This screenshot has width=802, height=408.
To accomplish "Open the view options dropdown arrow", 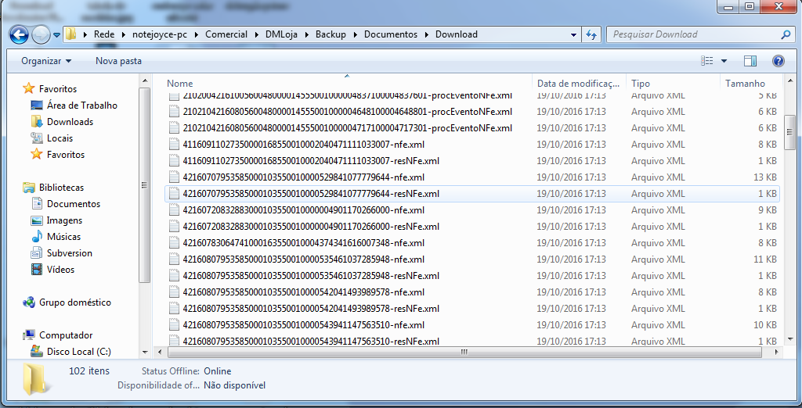I will 724,61.
